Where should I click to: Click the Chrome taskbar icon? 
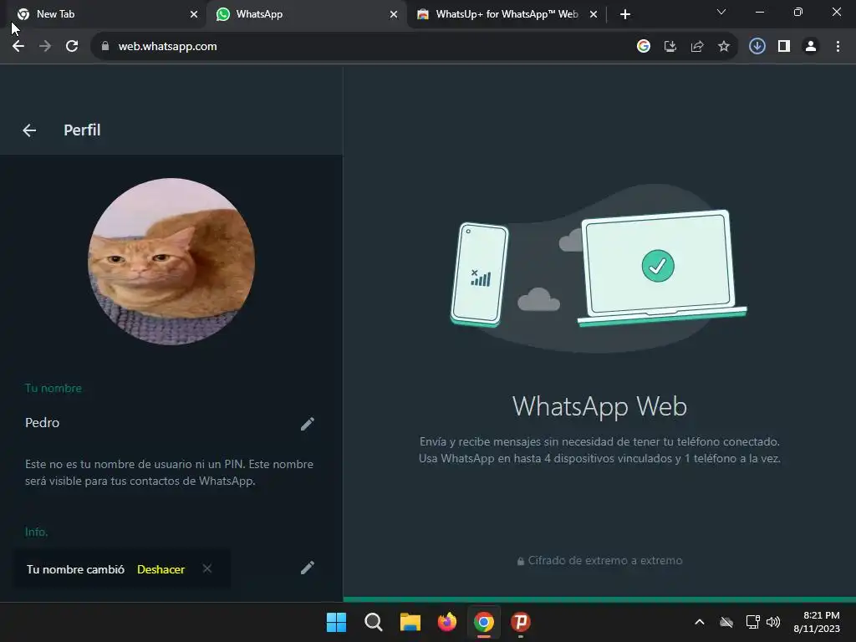point(484,622)
